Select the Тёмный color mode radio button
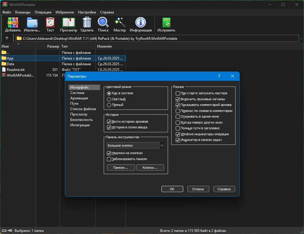Viewport: 304px width, 234px height. coord(109,105)
